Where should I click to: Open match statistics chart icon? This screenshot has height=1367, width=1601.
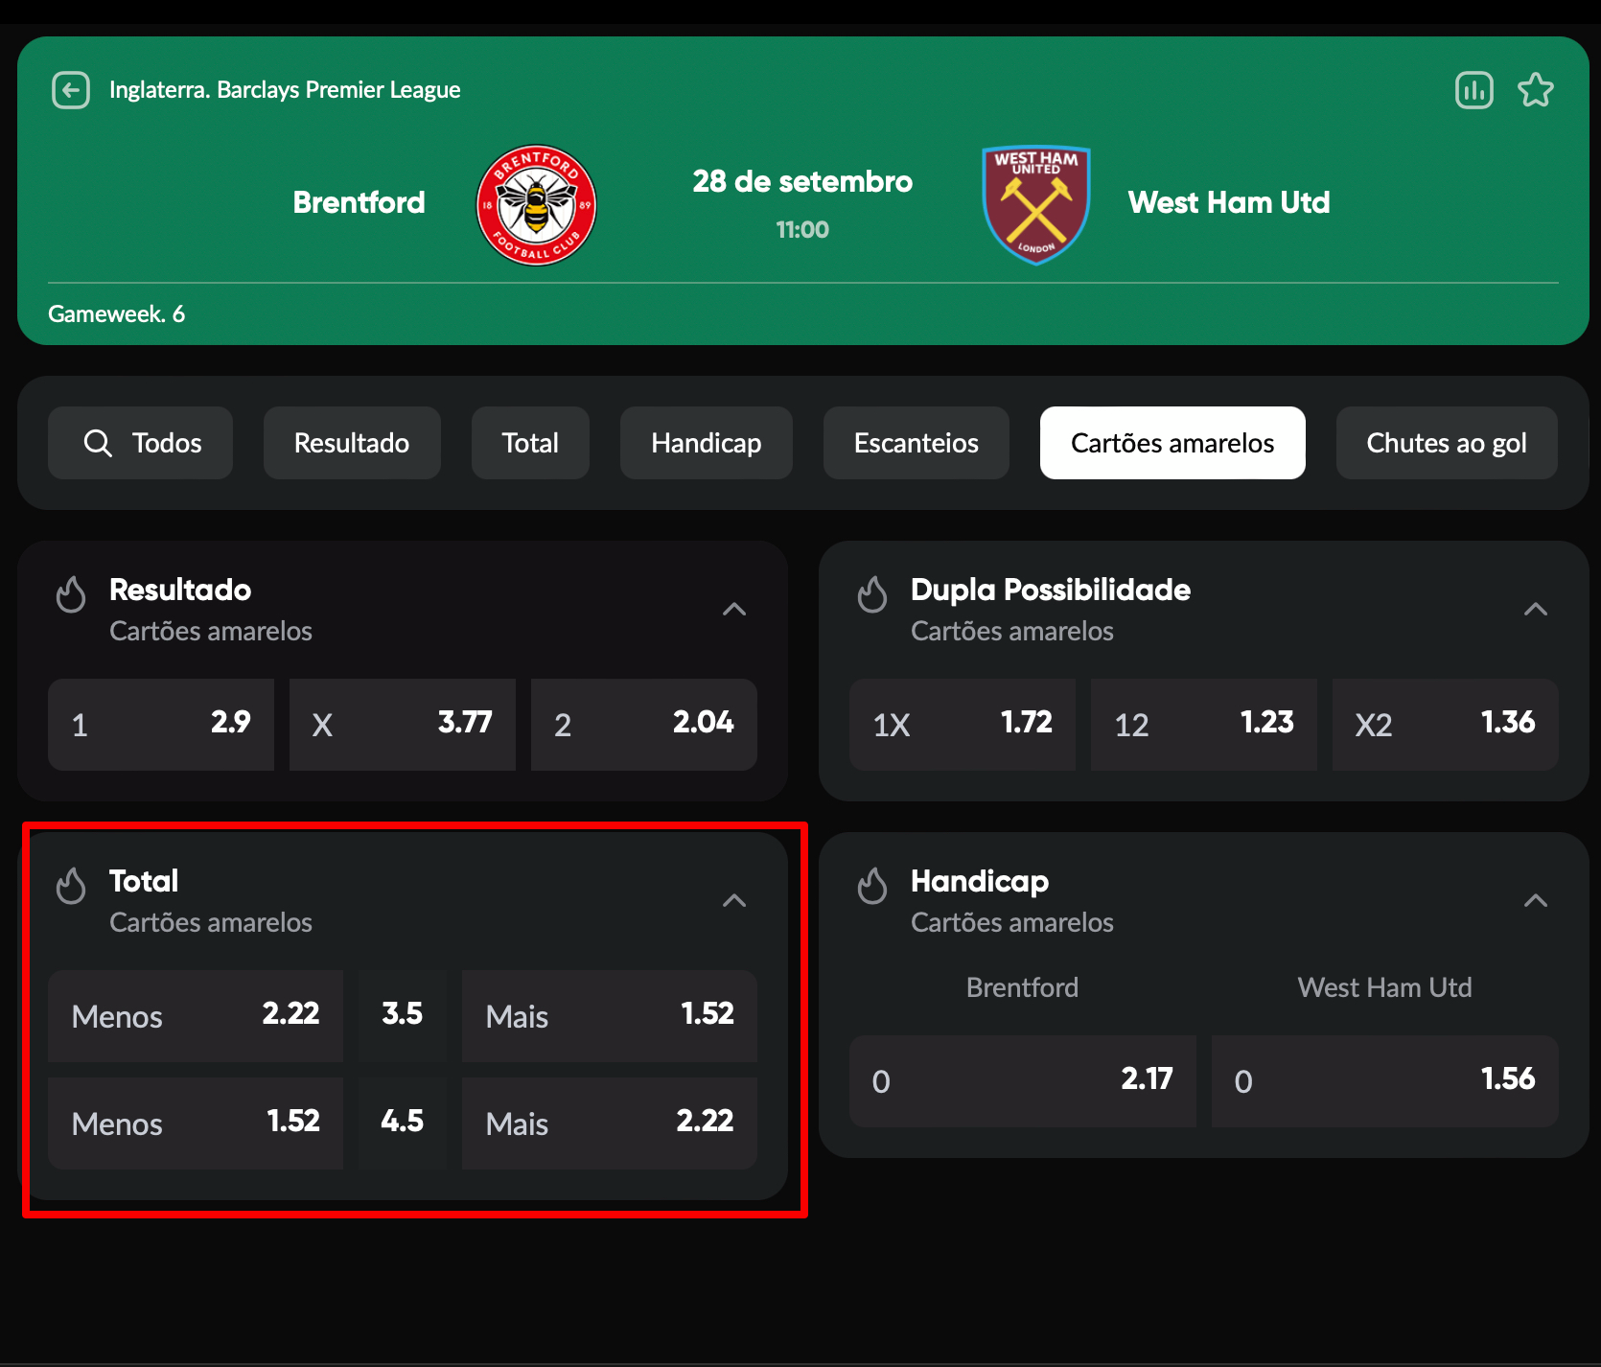1474,90
